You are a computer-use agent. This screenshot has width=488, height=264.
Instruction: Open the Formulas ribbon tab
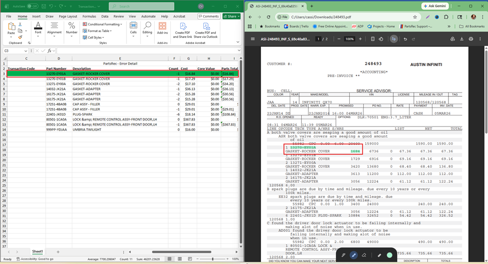pos(89,16)
